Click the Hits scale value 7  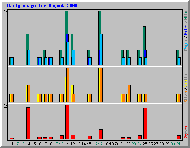tap(6, 11)
